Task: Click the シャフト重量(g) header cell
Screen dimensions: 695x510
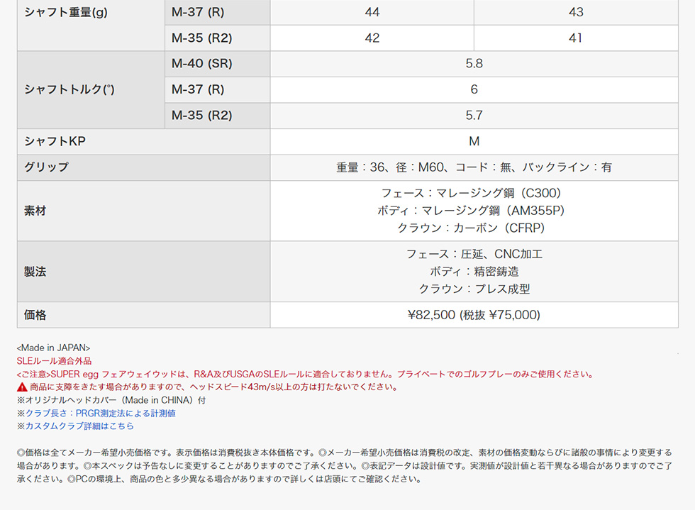Action: [66, 12]
